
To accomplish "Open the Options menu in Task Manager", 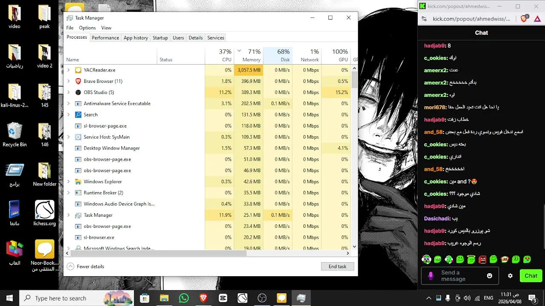I will [x=87, y=28].
